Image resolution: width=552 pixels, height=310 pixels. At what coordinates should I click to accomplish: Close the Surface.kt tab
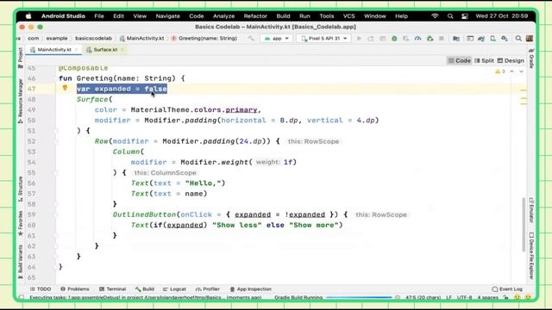[x=122, y=50]
